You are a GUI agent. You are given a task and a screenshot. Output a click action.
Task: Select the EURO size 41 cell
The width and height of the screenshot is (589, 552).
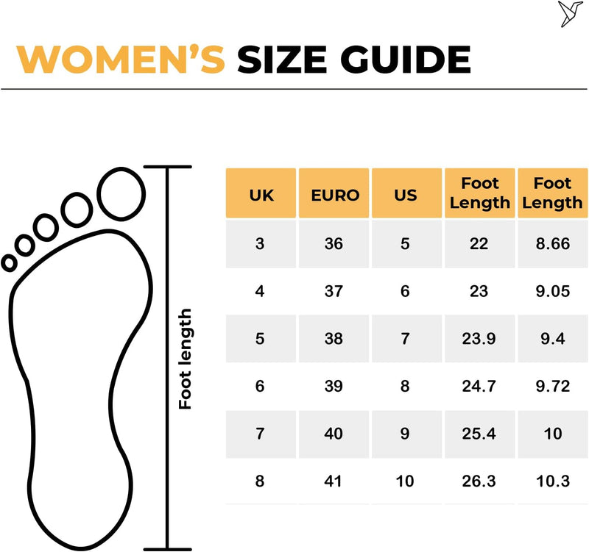(x=334, y=481)
